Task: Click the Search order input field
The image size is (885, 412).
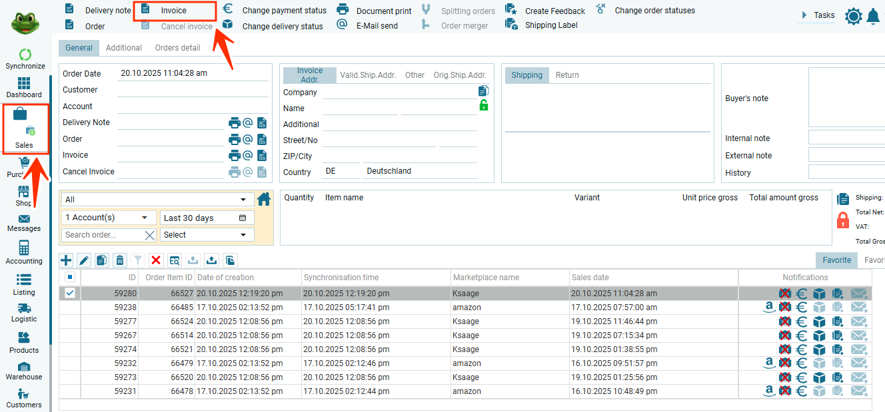Action: 103,235
